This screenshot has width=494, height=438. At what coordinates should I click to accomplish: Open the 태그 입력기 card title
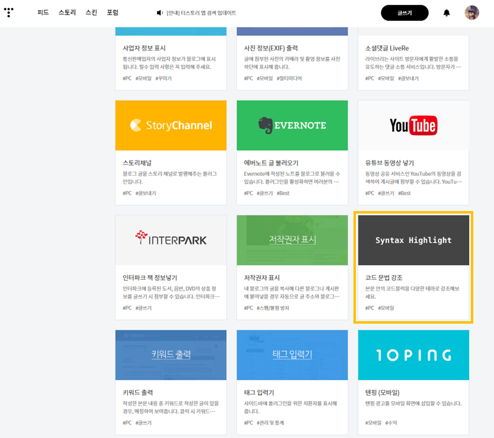(x=259, y=392)
